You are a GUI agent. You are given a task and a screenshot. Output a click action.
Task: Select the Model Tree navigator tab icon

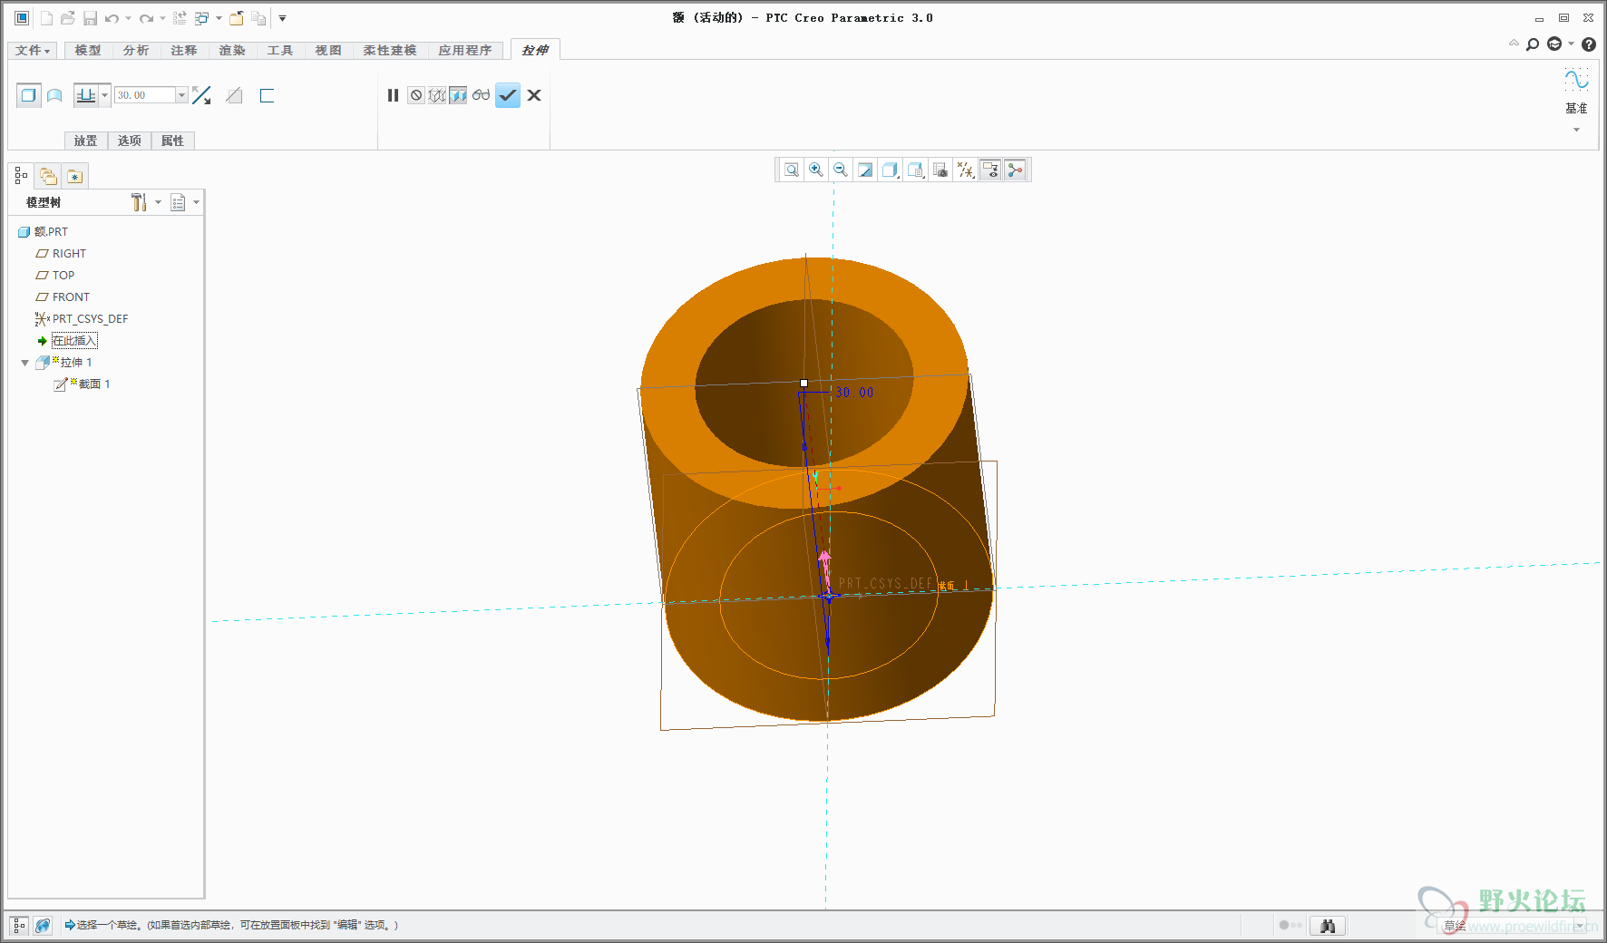click(22, 176)
